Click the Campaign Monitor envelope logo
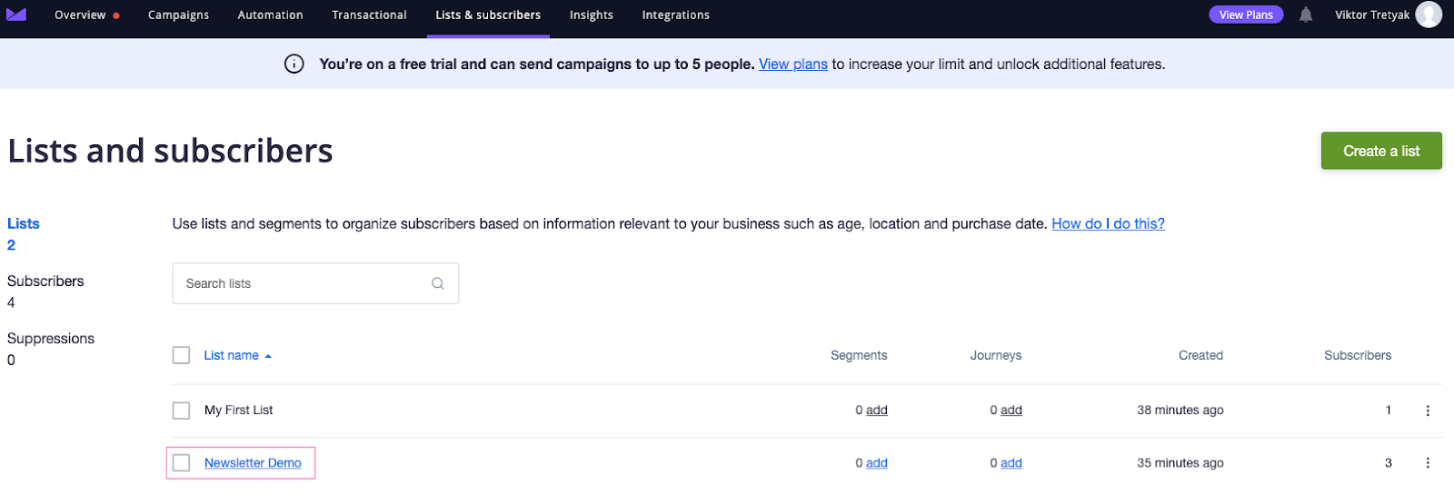1454x504 pixels. [16, 15]
